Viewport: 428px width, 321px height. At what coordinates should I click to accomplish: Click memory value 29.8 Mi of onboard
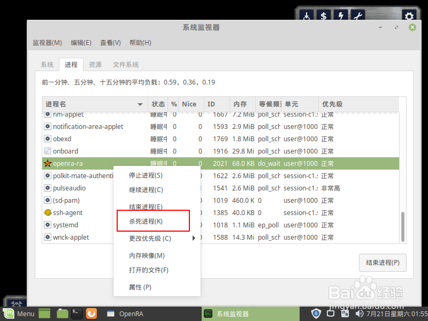[x=243, y=151]
